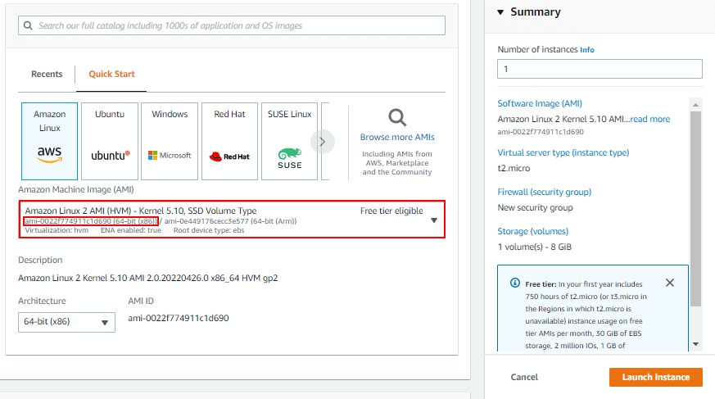Select the Red Hat AMI tile

point(229,142)
